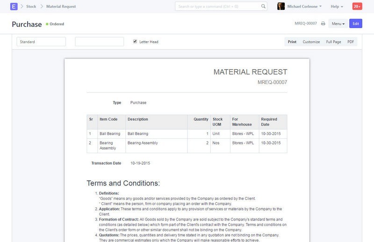Image resolution: width=374 pixels, height=242 pixels.
Task: Click the PDF export button
Action: tap(351, 42)
